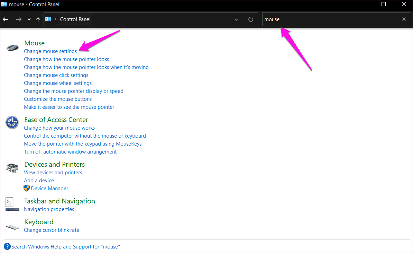
Task: Go back with the back arrow
Action: tap(5, 19)
